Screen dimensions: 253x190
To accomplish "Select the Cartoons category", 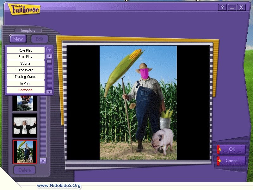I will [26, 90].
